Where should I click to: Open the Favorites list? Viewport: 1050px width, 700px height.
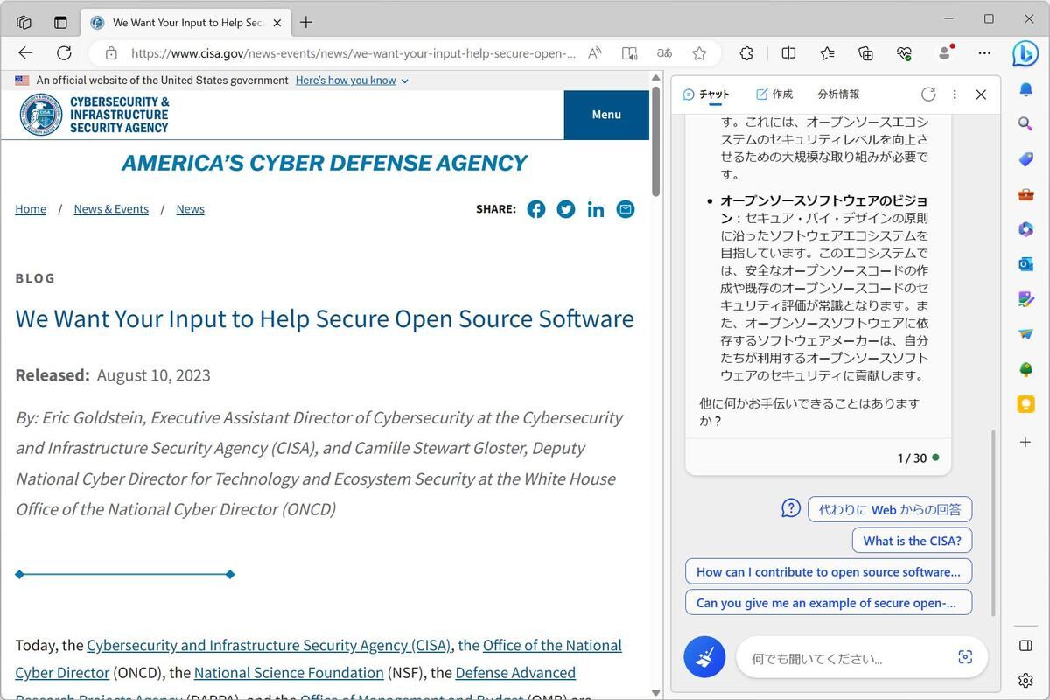(827, 53)
